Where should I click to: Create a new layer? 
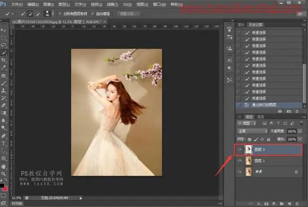click(289, 204)
